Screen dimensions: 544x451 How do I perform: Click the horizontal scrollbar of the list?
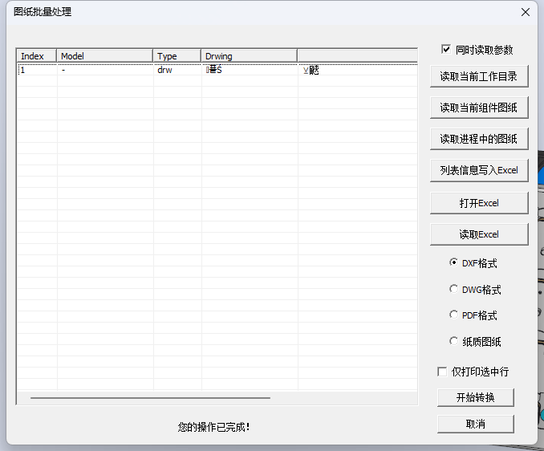pos(150,398)
